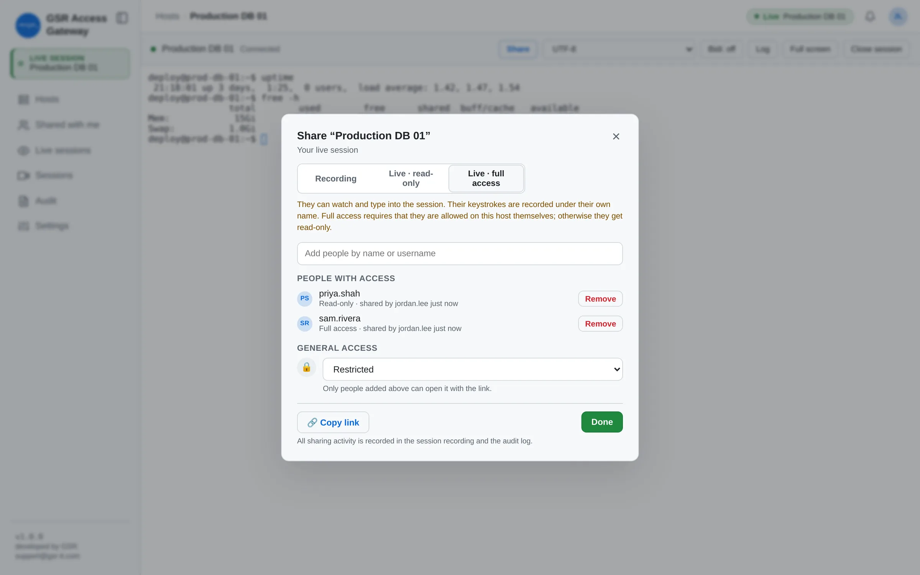Click the Live sessions eye icon

23,151
